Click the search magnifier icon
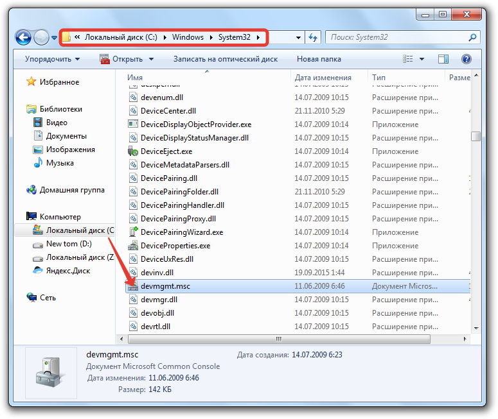The width and height of the screenshot is (498, 419). (x=472, y=37)
